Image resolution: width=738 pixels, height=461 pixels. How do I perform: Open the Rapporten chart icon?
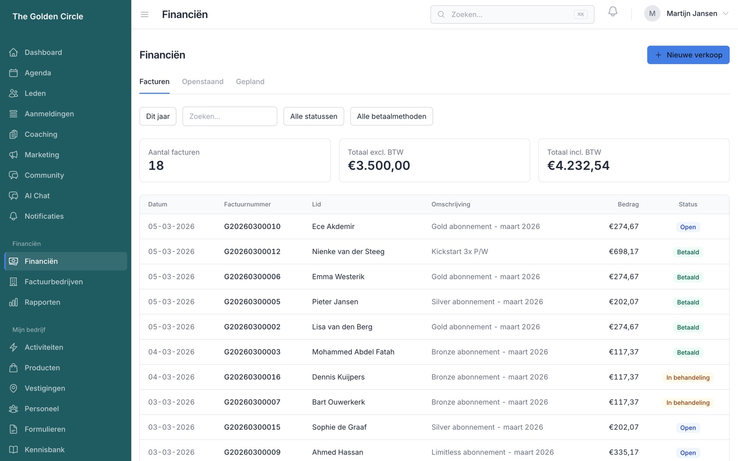(x=13, y=302)
